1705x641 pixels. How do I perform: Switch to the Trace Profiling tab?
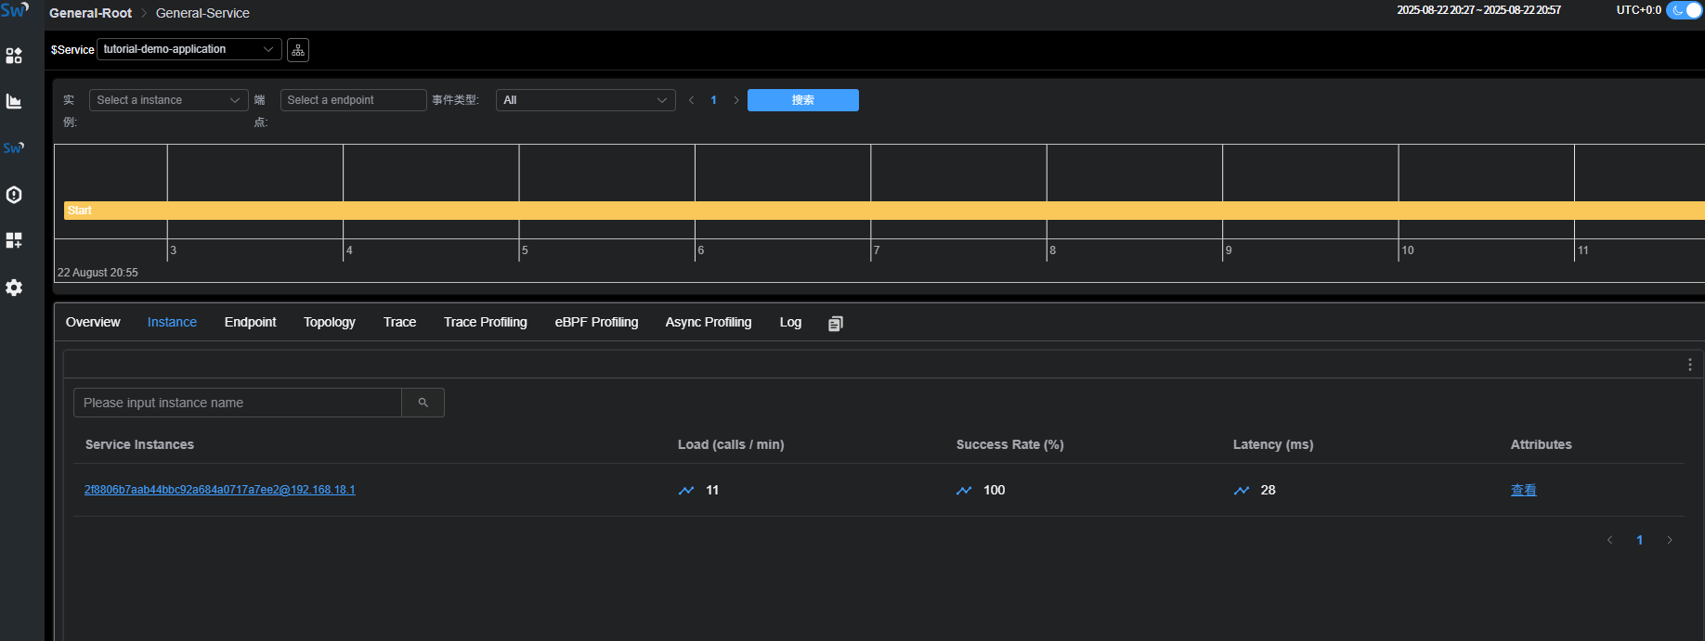(485, 322)
